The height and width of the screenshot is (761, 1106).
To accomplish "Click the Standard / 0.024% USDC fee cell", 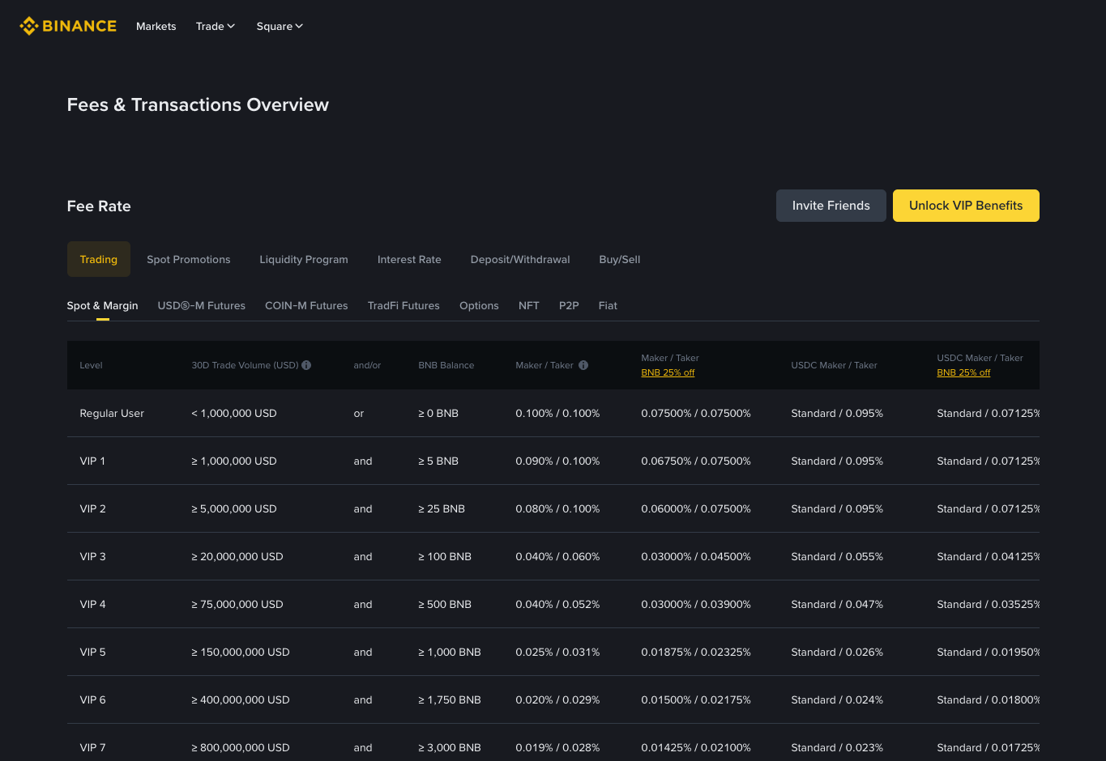I will click(837, 700).
